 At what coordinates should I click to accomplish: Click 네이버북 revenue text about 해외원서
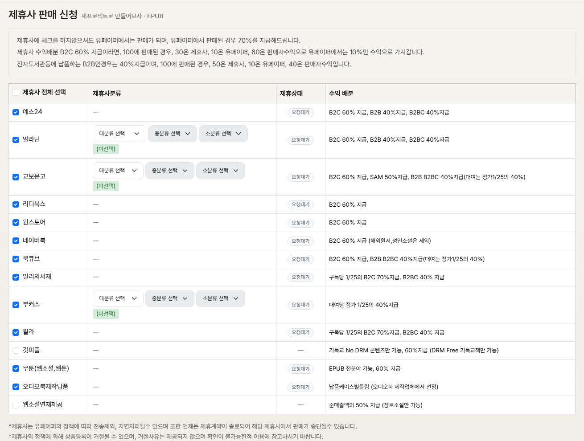click(x=380, y=241)
